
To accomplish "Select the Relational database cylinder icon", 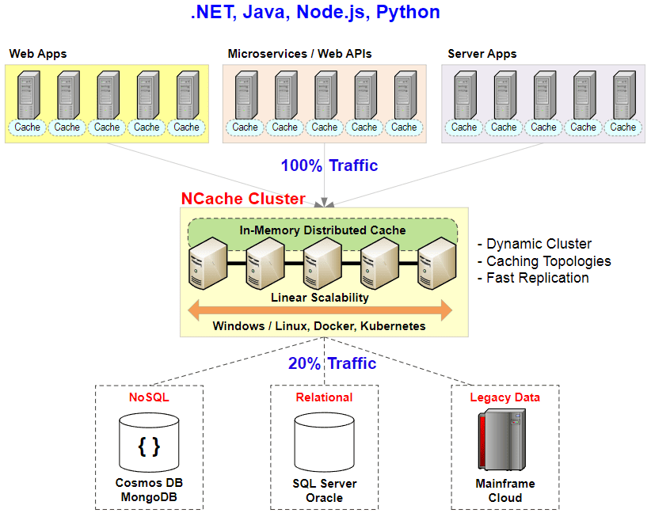I will click(x=324, y=443).
